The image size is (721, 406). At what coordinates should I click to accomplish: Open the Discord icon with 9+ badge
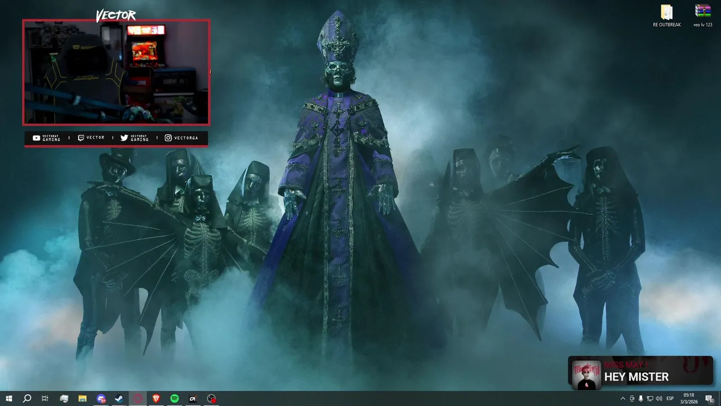(101, 399)
